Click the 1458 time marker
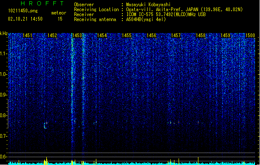260x165 pixels. coord(200,35)
